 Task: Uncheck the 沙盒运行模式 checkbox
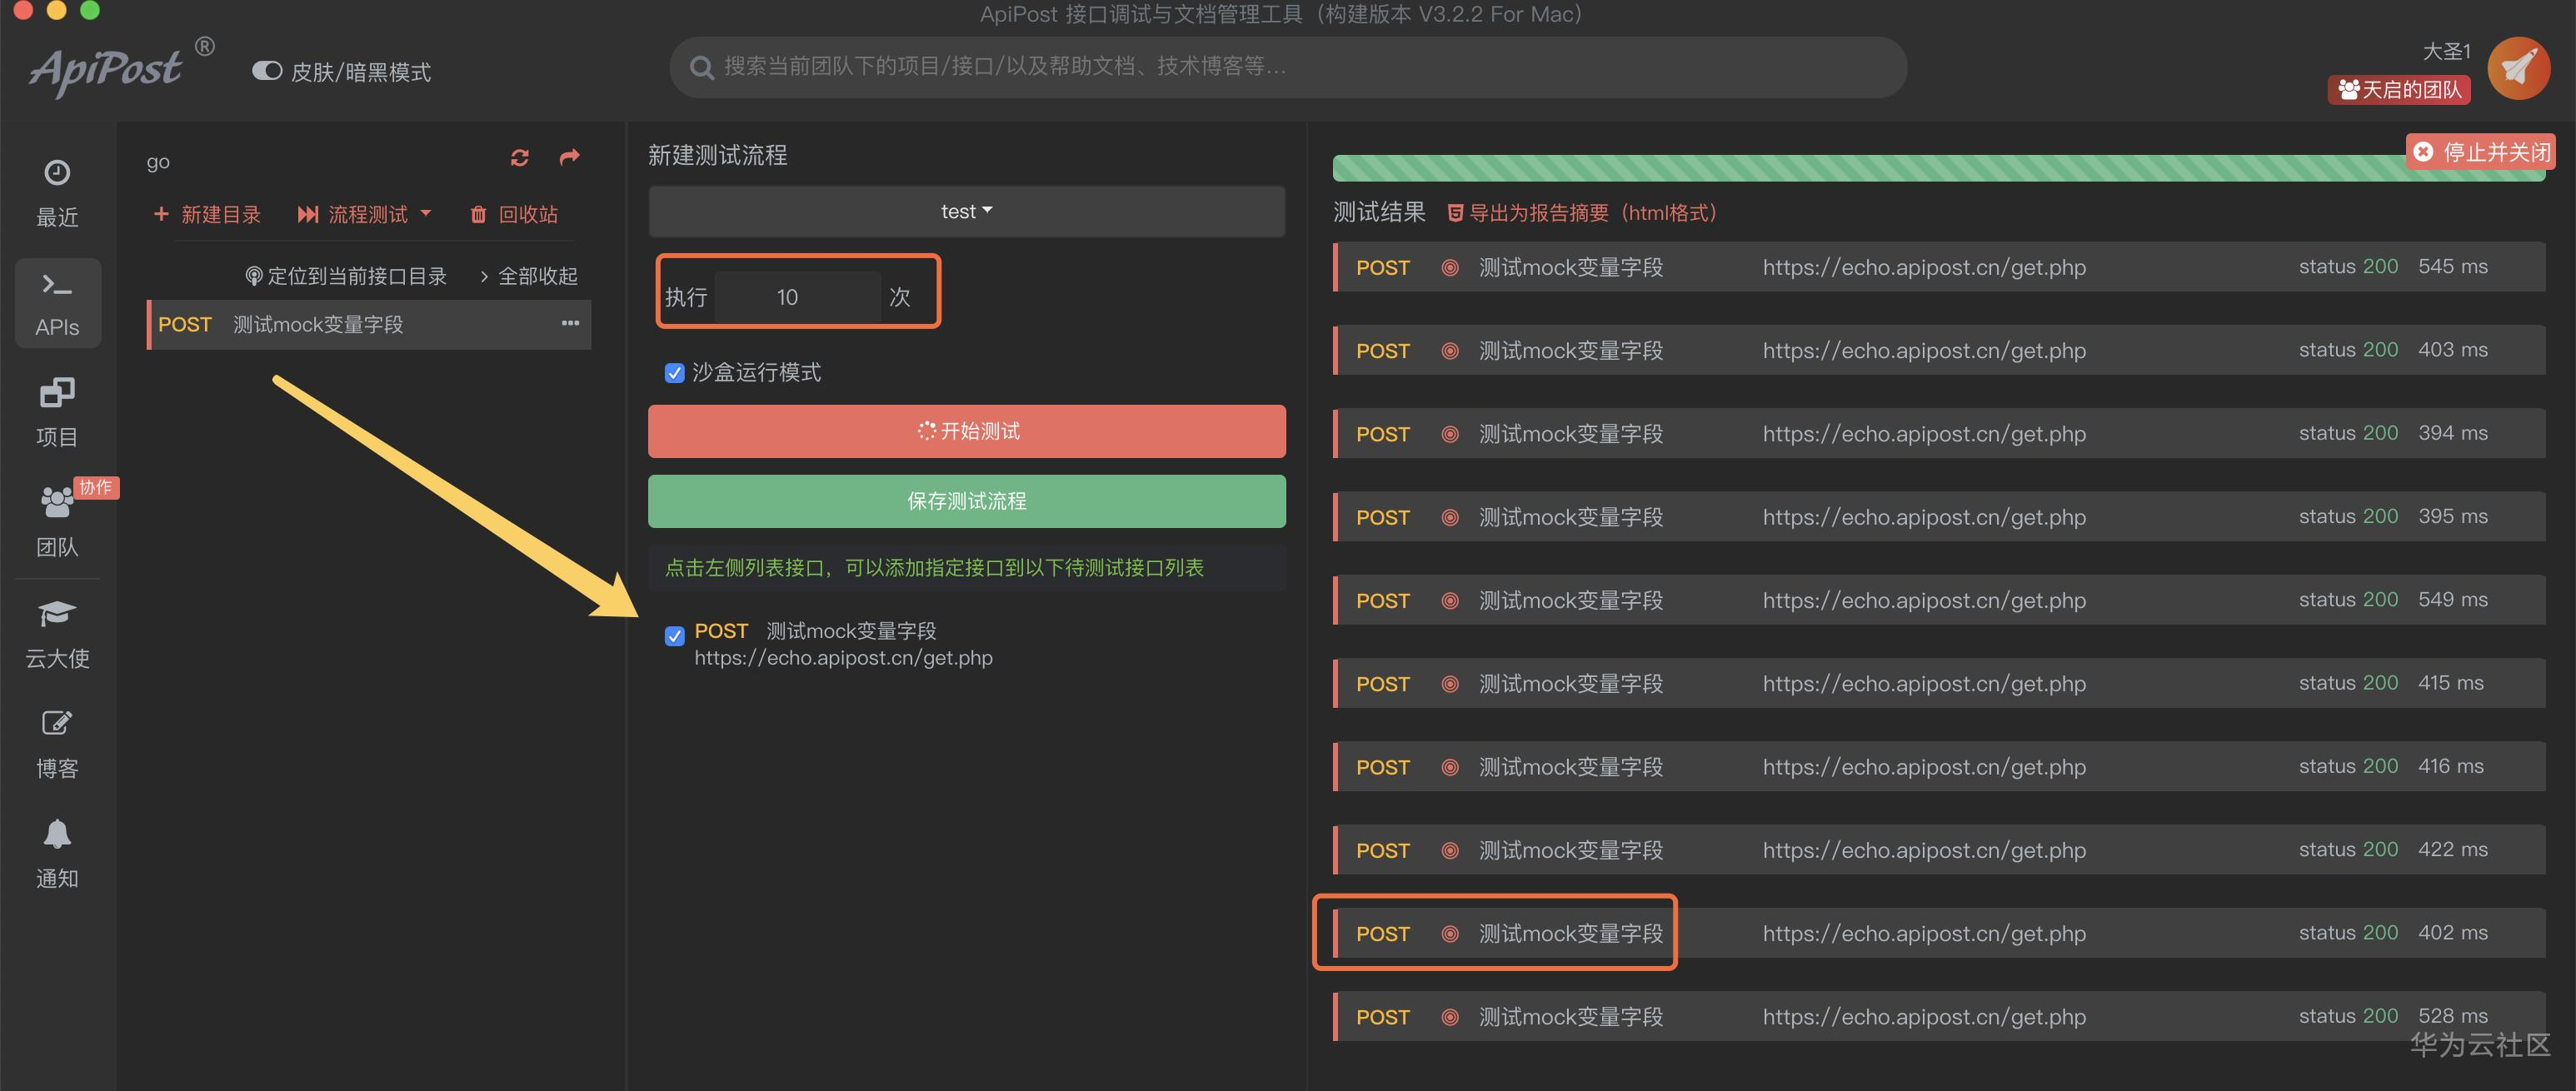(x=675, y=373)
